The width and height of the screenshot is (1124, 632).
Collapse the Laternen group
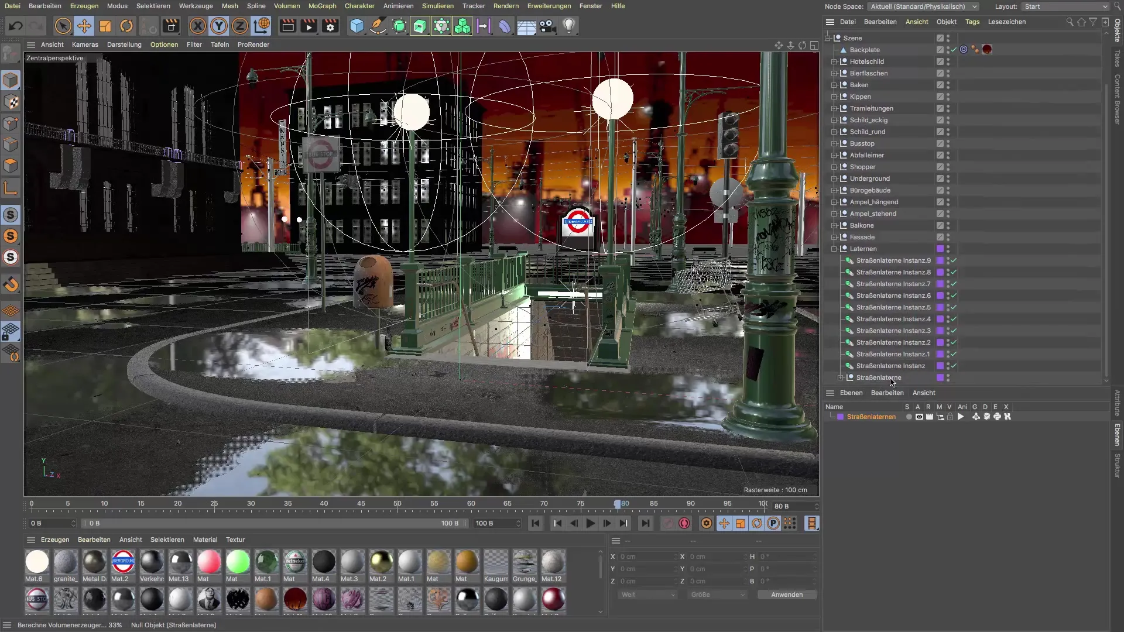[834, 249]
